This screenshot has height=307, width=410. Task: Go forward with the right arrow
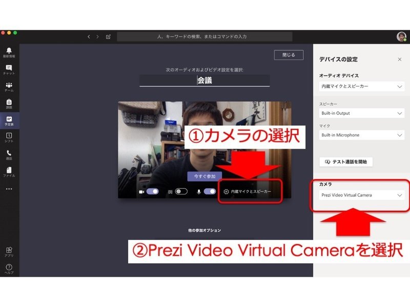(x=97, y=37)
